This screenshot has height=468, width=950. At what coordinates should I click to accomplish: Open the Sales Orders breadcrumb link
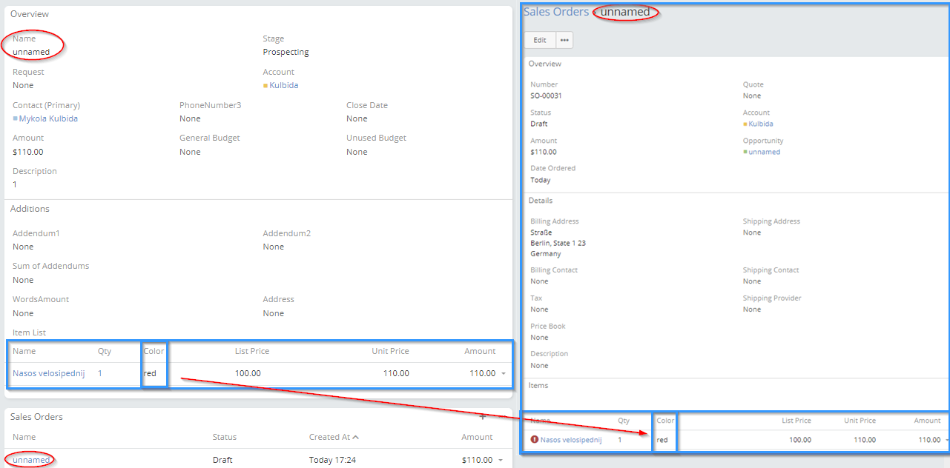click(555, 12)
